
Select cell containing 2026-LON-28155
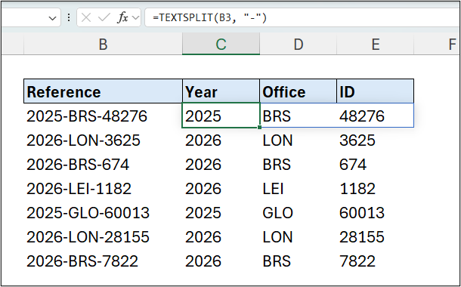pos(103,236)
